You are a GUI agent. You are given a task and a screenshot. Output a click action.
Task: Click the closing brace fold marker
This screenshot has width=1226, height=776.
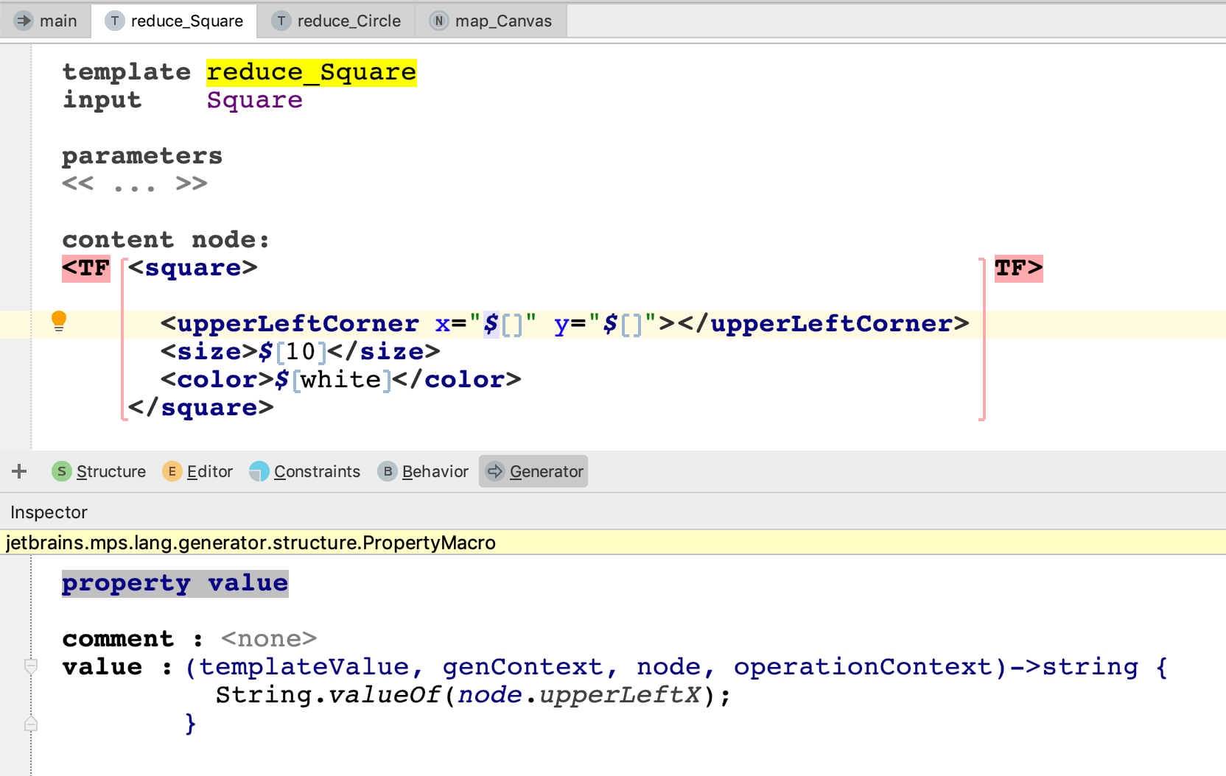(x=31, y=724)
